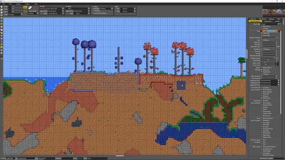Open the Help menu
The image size is (285, 160).
tap(36, 4)
